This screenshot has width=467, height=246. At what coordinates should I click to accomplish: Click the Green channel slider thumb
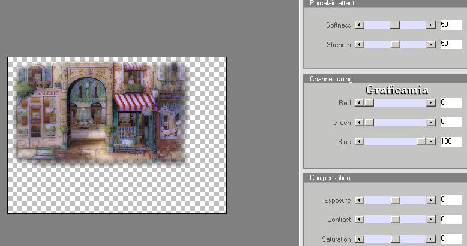pos(369,123)
